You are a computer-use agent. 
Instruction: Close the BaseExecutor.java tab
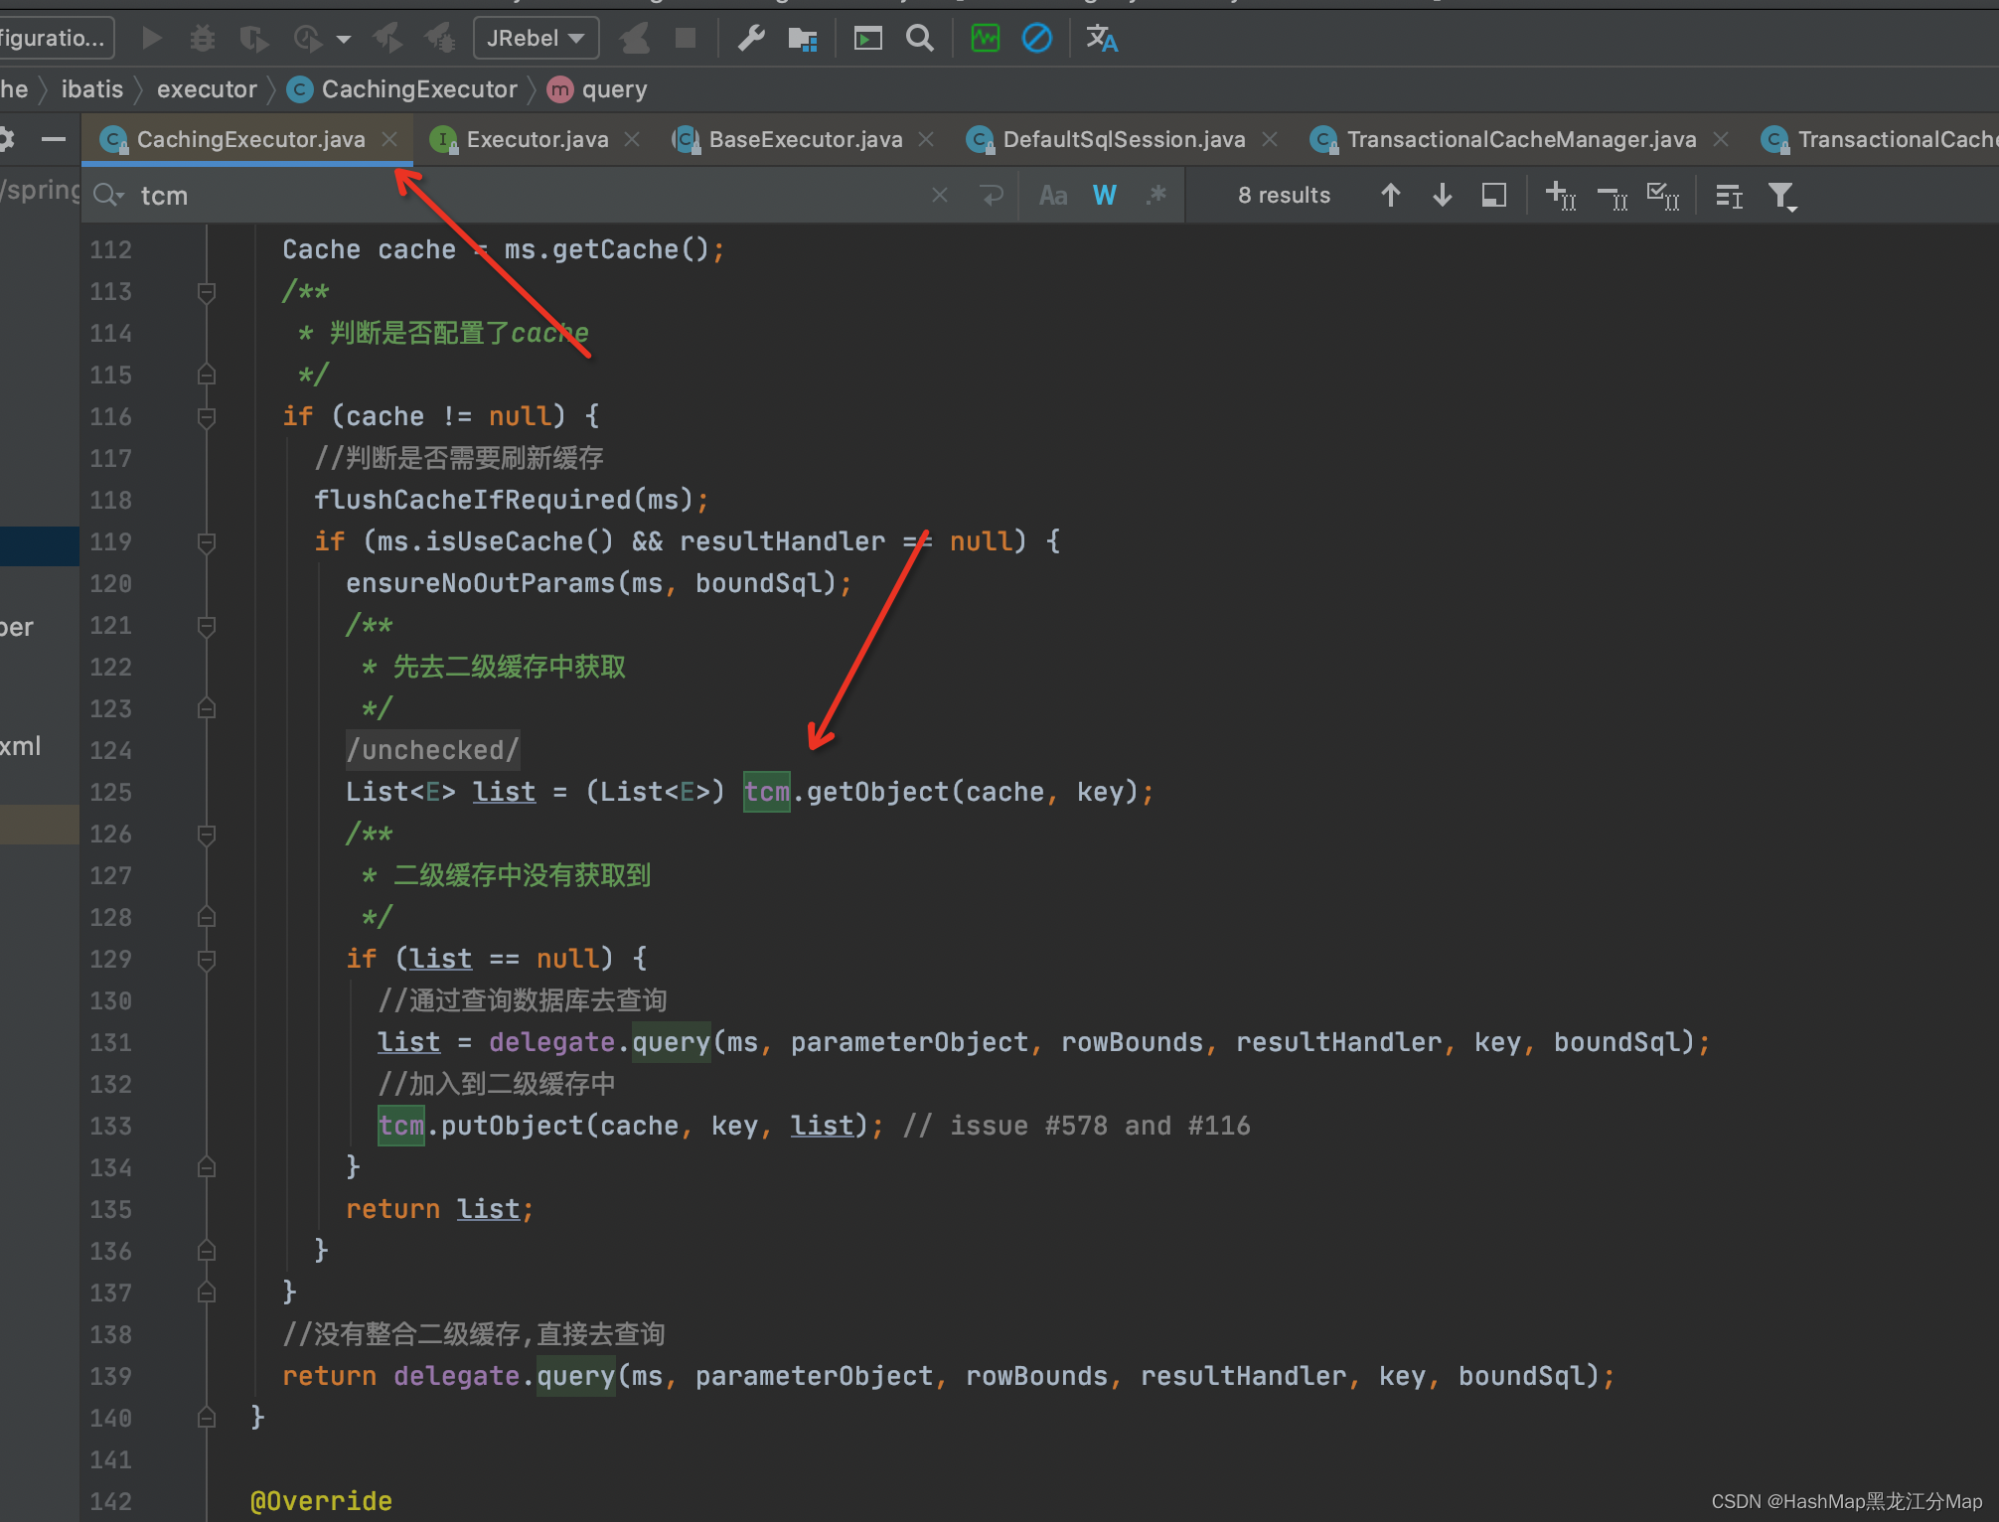point(926,140)
